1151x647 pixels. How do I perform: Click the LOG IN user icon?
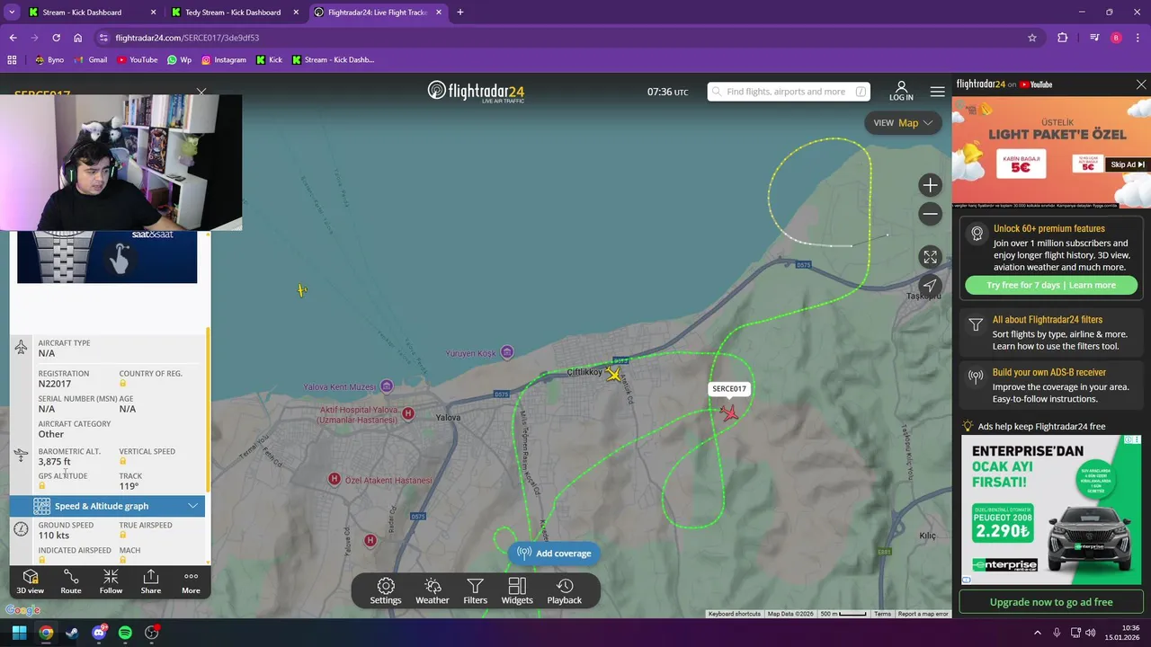point(901,91)
